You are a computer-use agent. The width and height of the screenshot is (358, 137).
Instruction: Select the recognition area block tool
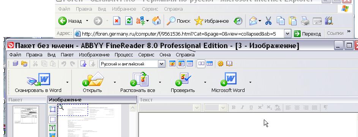click(52, 109)
